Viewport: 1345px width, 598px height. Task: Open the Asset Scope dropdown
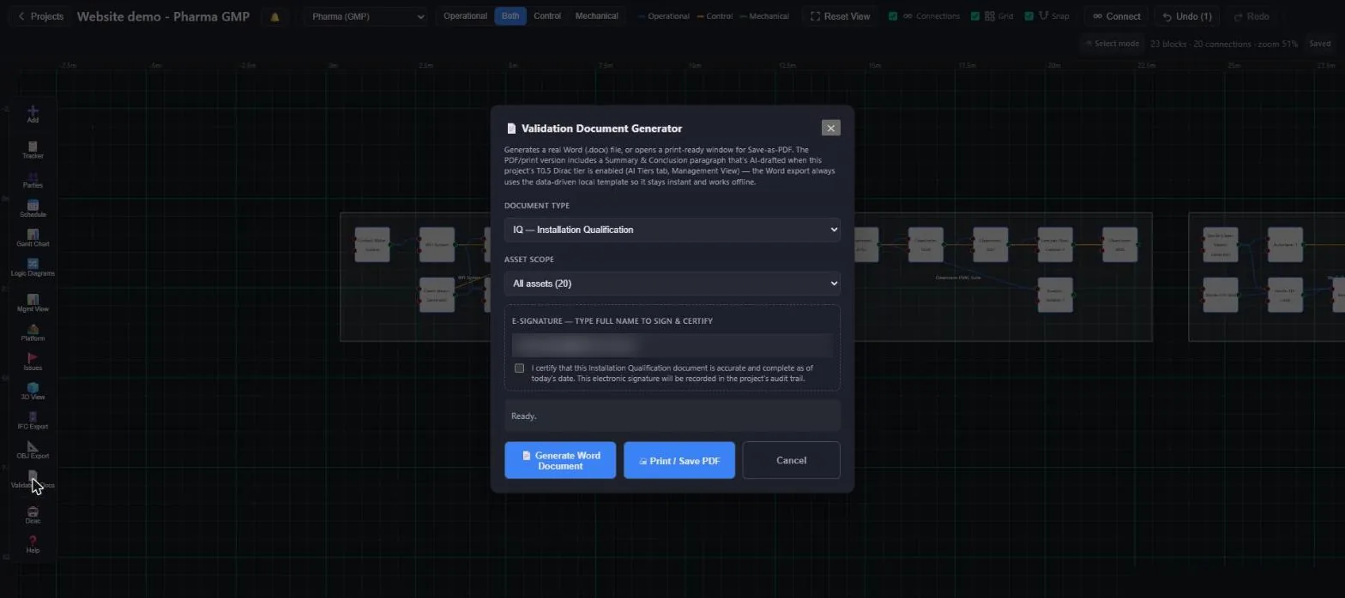(672, 284)
